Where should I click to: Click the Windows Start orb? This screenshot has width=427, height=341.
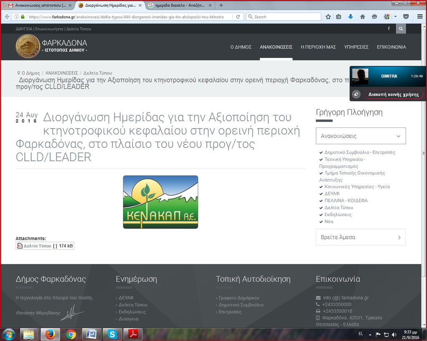pos(9,334)
